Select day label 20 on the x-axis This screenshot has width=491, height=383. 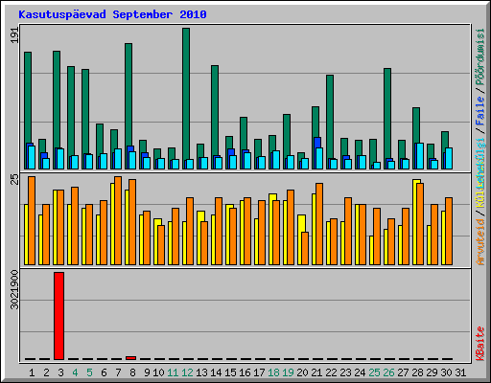(x=302, y=372)
